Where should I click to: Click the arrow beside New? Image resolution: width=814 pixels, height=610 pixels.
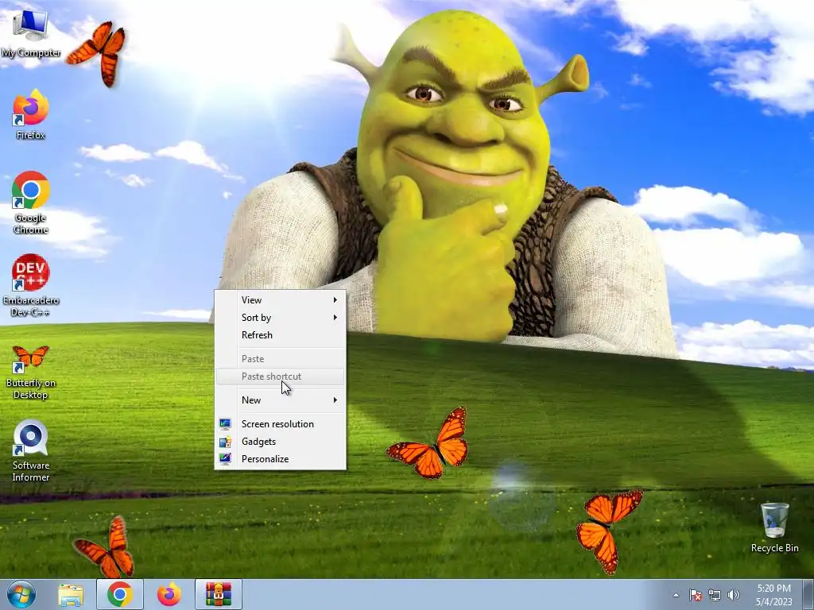(335, 400)
